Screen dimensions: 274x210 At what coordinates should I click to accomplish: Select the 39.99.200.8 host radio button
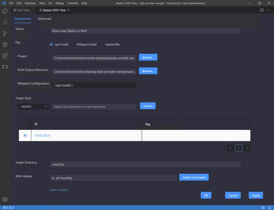click(25, 135)
